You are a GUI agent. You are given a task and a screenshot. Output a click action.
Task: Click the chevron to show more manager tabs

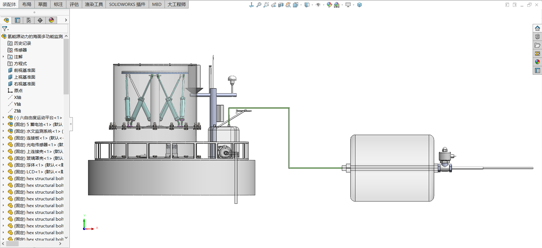point(66,20)
